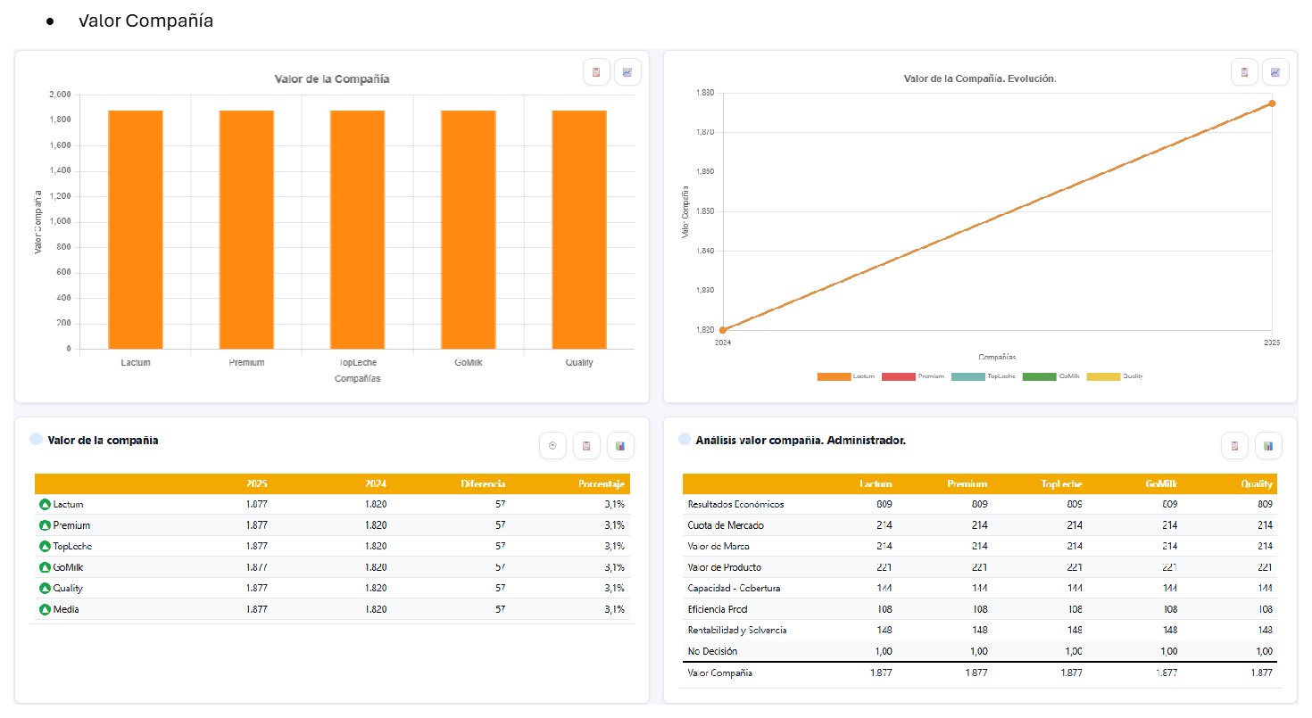1312x718 pixels.
Task: Toggle the yellow Quality legend swatch
Action: [1103, 376]
